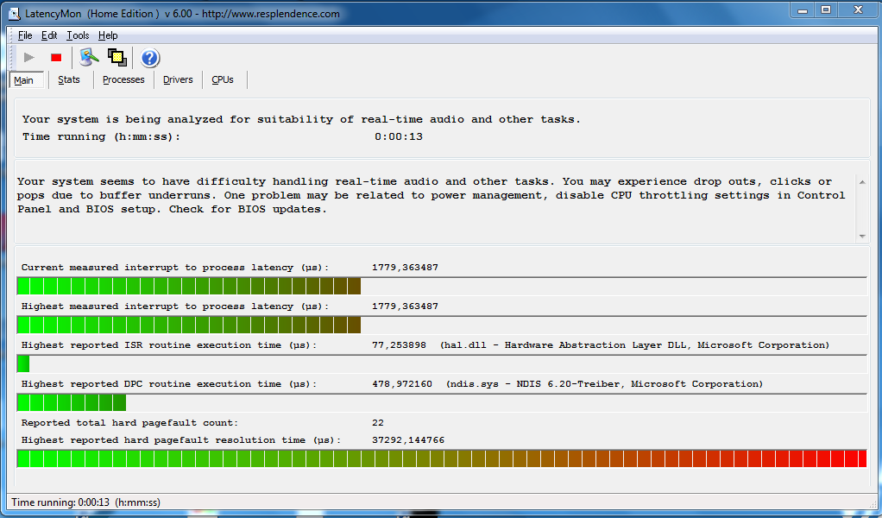Click the DPC value 478,972160

click(402, 383)
